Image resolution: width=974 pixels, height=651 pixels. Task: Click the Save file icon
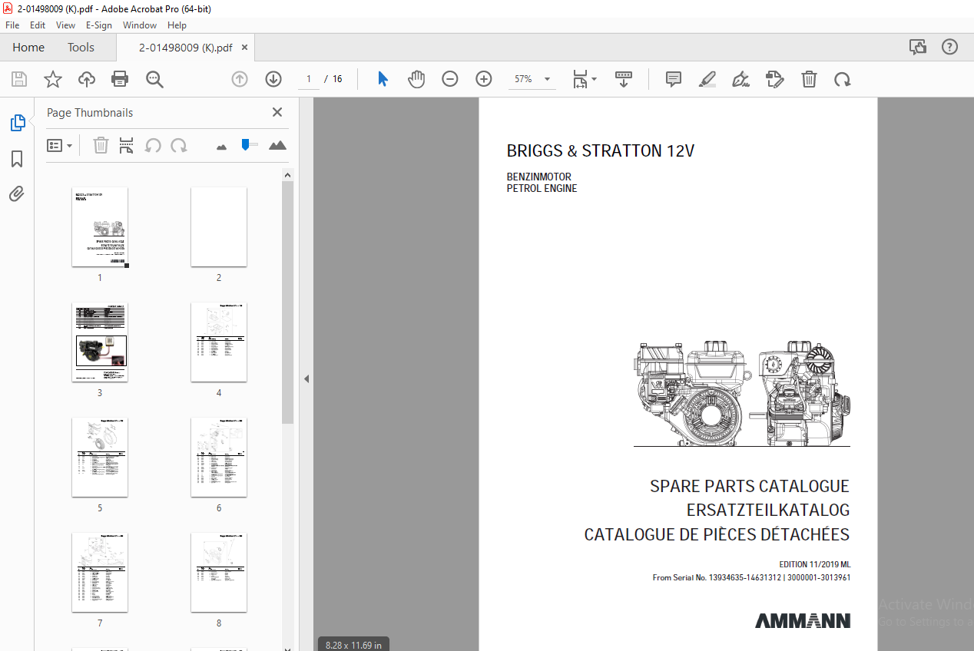19,79
